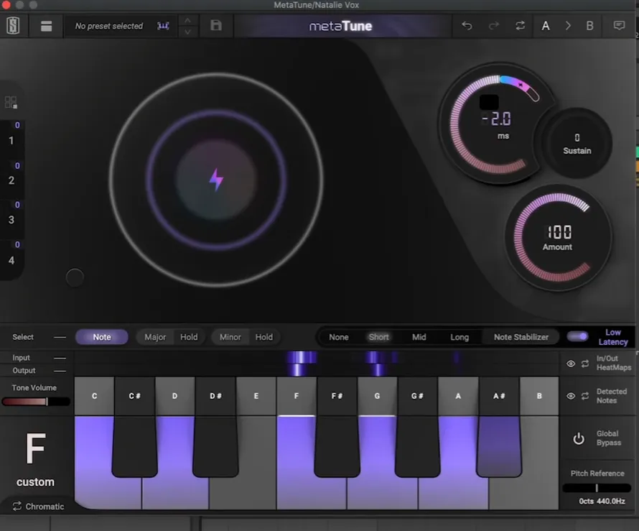Select group 1 on the left strip
Screen dimensions: 639x531
(x=11, y=140)
